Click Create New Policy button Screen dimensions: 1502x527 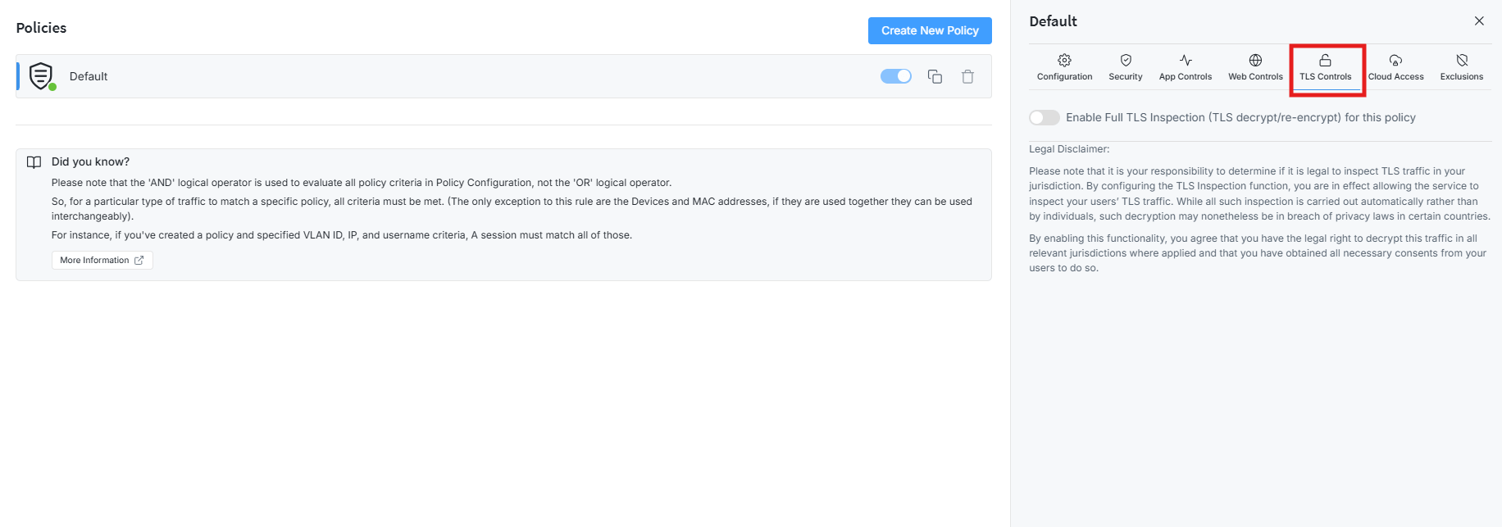click(x=930, y=30)
